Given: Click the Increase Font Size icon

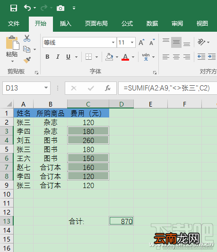Looking at the screenshot, I should coord(142,42).
